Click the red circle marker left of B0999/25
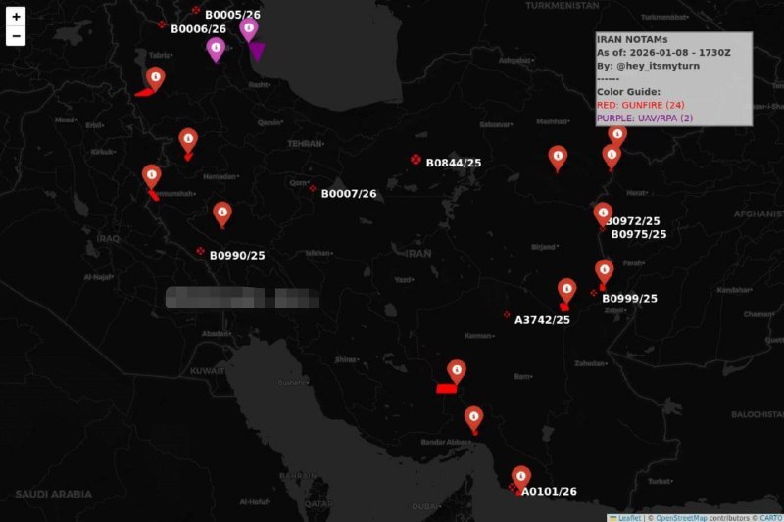This screenshot has width=784, height=522. pos(594,293)
